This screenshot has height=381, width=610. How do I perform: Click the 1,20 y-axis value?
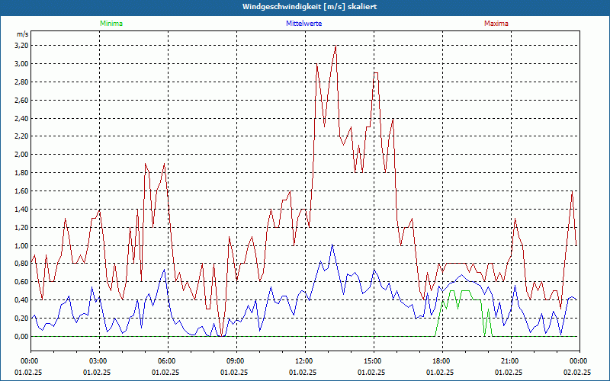click(21, 227)
